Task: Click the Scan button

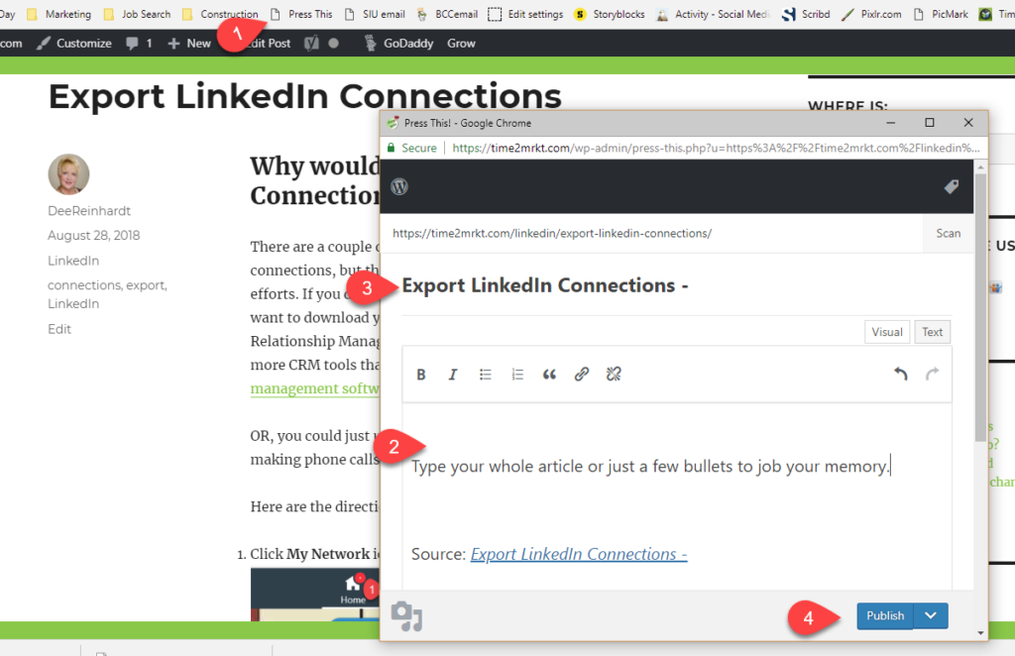Action: point(948,233)
